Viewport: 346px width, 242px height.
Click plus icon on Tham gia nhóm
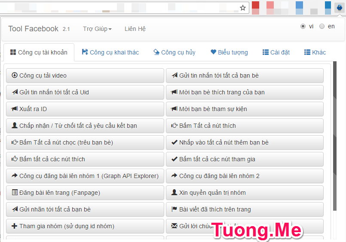pyautogui.click(x=14, y=226)
